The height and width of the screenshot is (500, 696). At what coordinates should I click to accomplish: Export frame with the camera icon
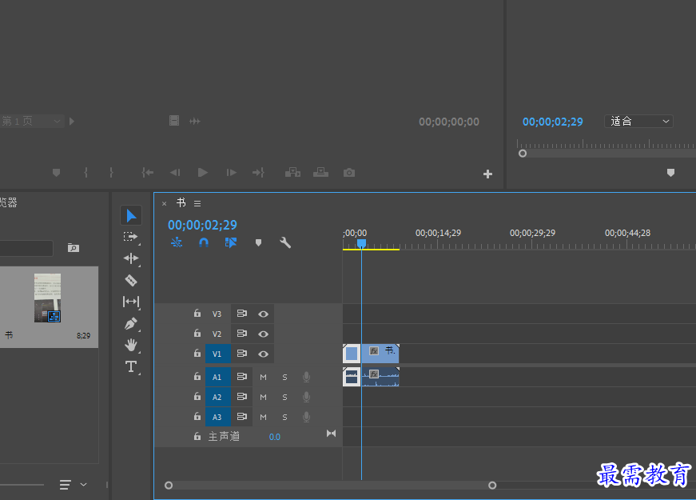coord(349,173)
